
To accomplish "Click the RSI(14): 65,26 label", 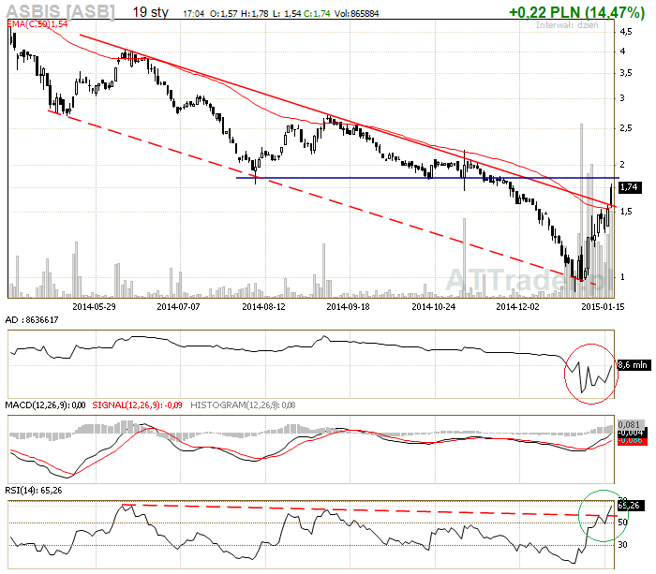I will [x=34, y=491].
